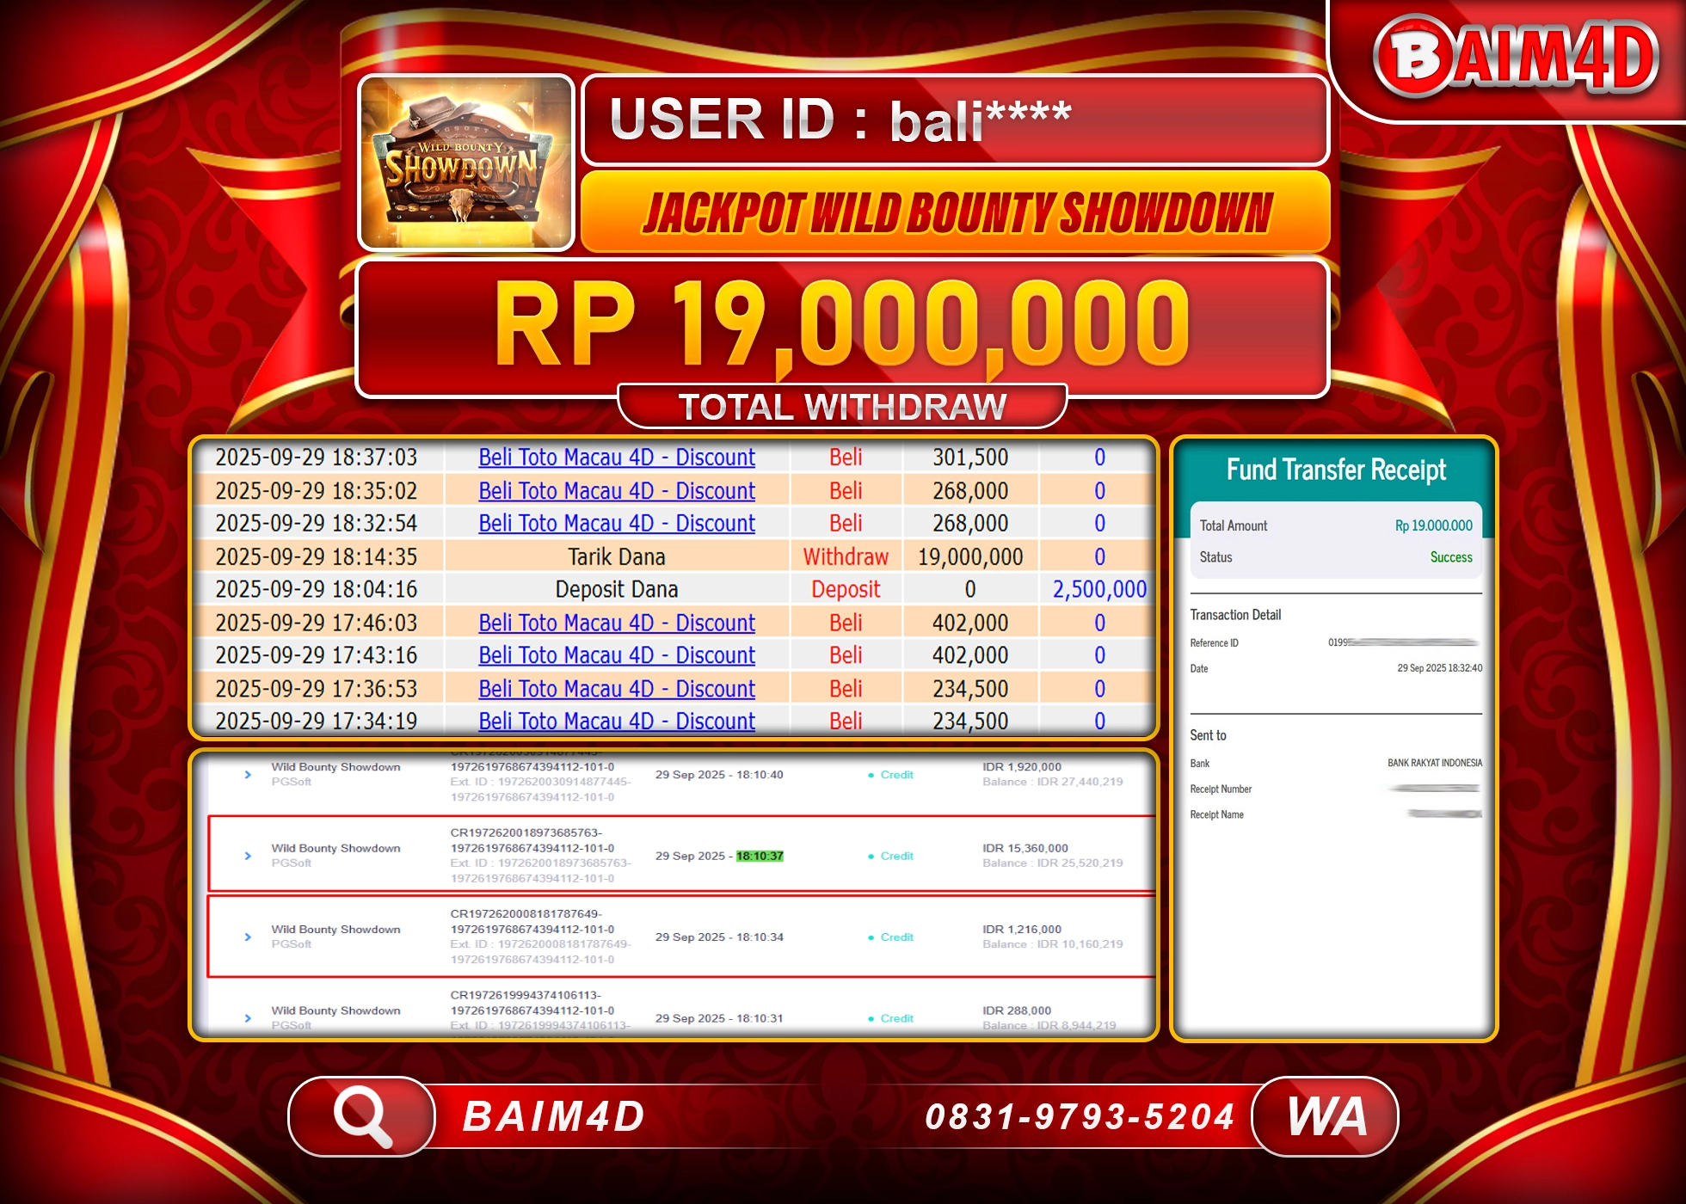Click the Success status on the receipt
Viewport: 1686px width, 1204px height.
tap(1451, 557)
